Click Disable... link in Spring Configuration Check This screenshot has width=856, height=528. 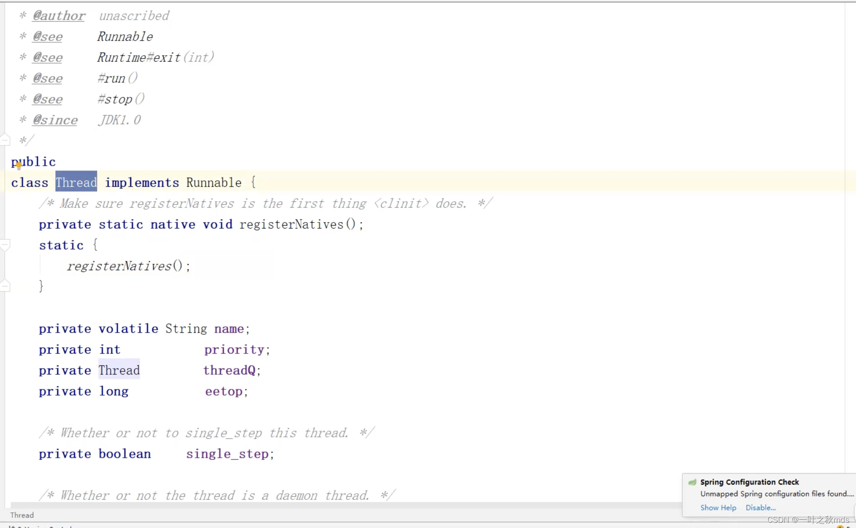(x=760, y=508)
